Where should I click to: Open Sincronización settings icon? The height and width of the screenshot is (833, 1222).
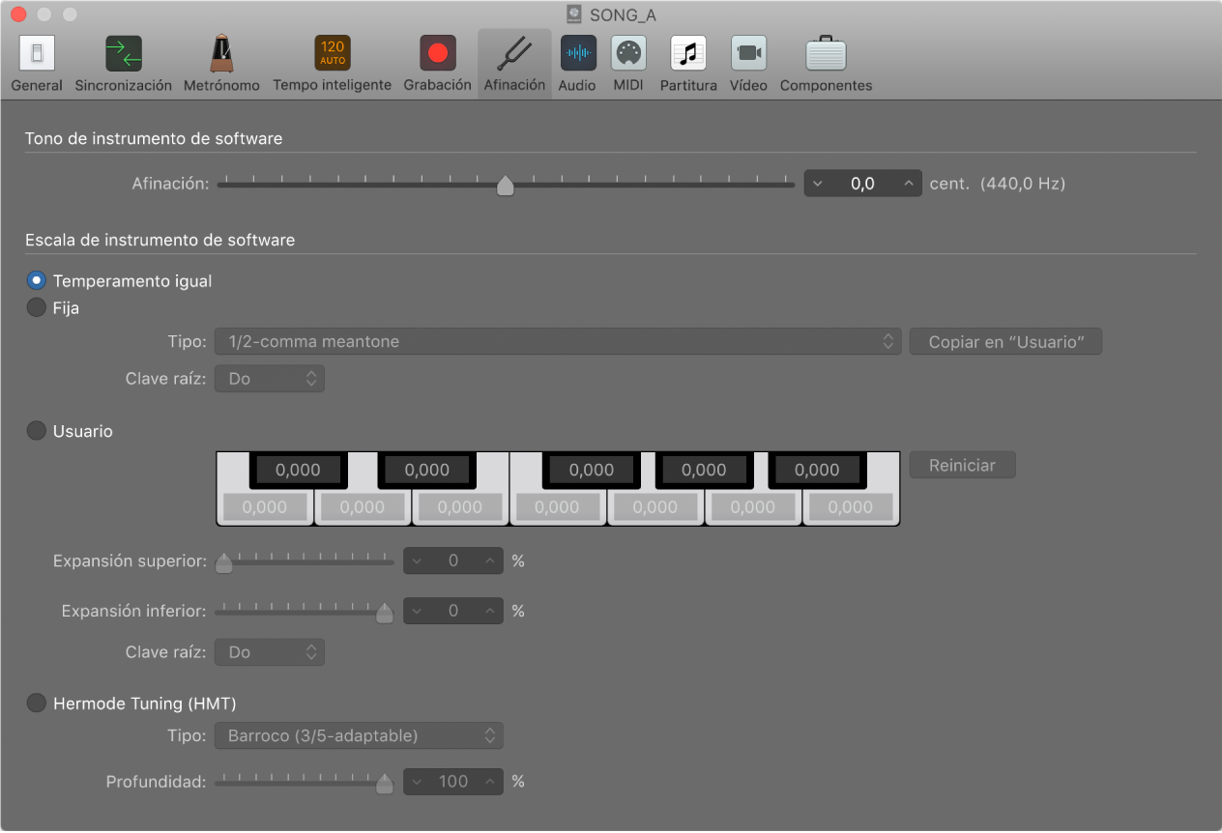pos(123,54)
